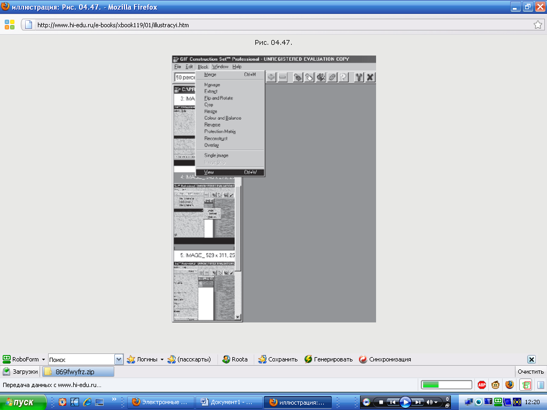Select Colour and Balance in Block menu
547x410 pixels.
(230, 118)
